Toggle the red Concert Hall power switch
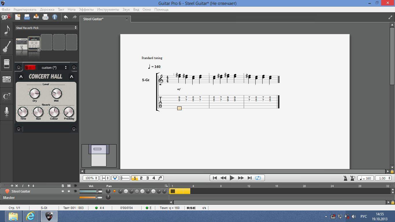 click(30, 67)
